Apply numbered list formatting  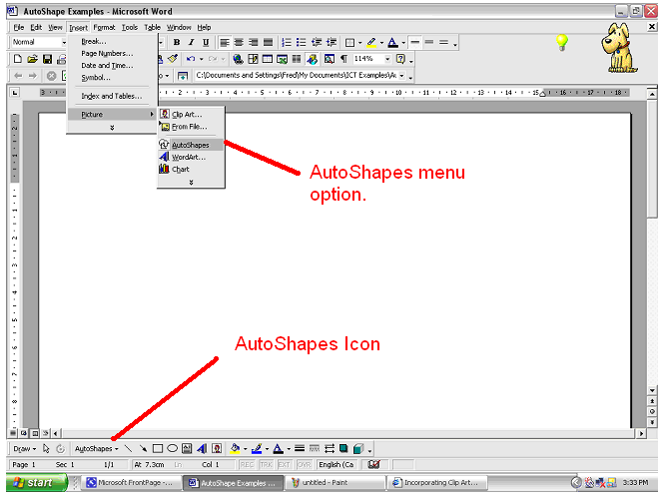[x=287, y=42]
